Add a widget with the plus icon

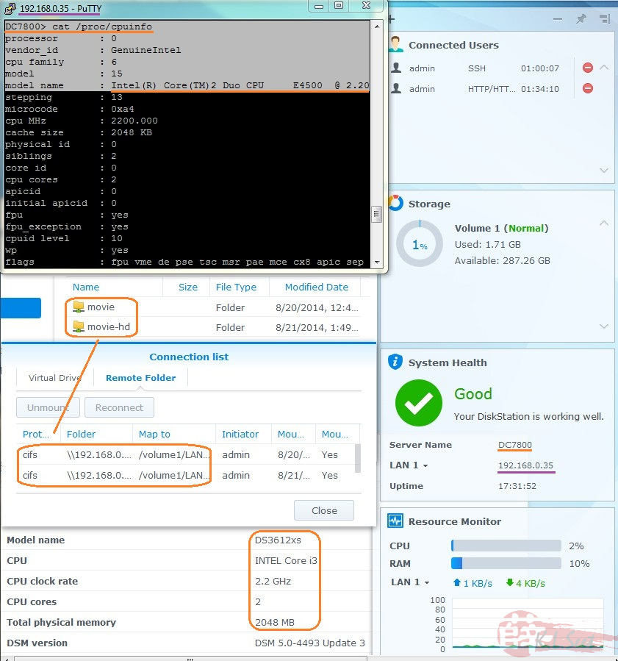coord(391,19)
